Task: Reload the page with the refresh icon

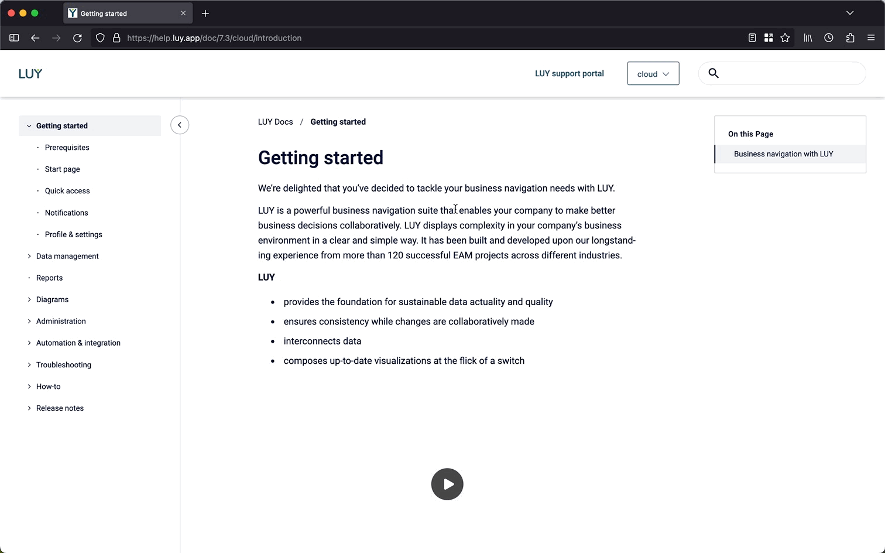Action: pos(77,38)
